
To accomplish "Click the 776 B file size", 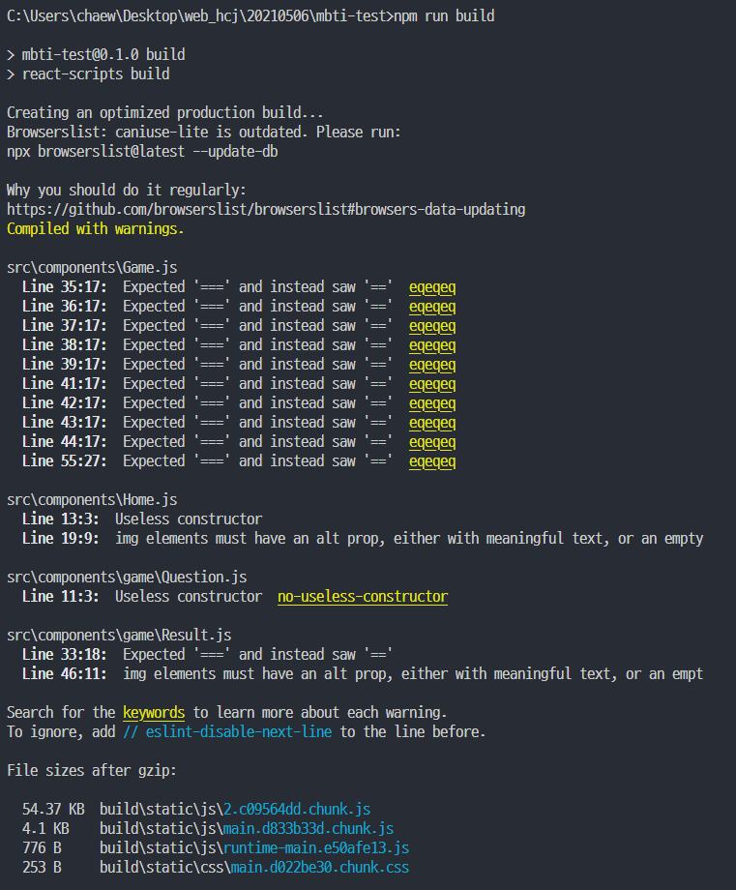I will tap(42, 847).
